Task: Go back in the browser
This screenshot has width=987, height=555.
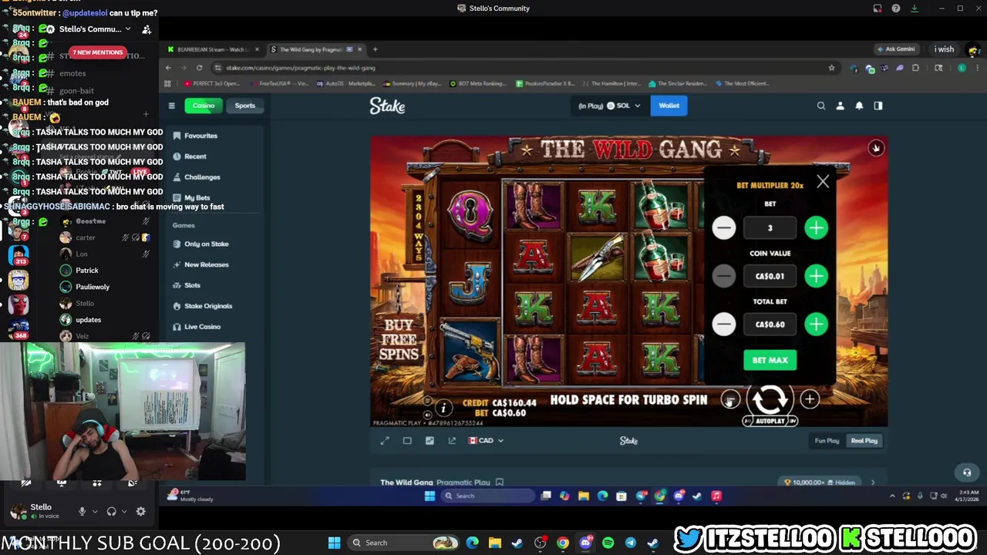Action: point(169,68)
